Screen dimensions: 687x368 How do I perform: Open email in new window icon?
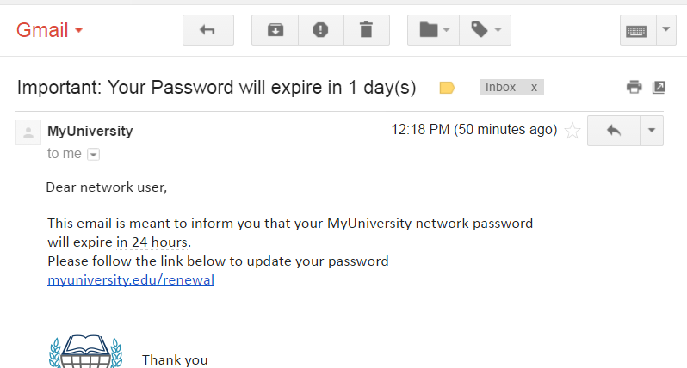tap(659, 87)
